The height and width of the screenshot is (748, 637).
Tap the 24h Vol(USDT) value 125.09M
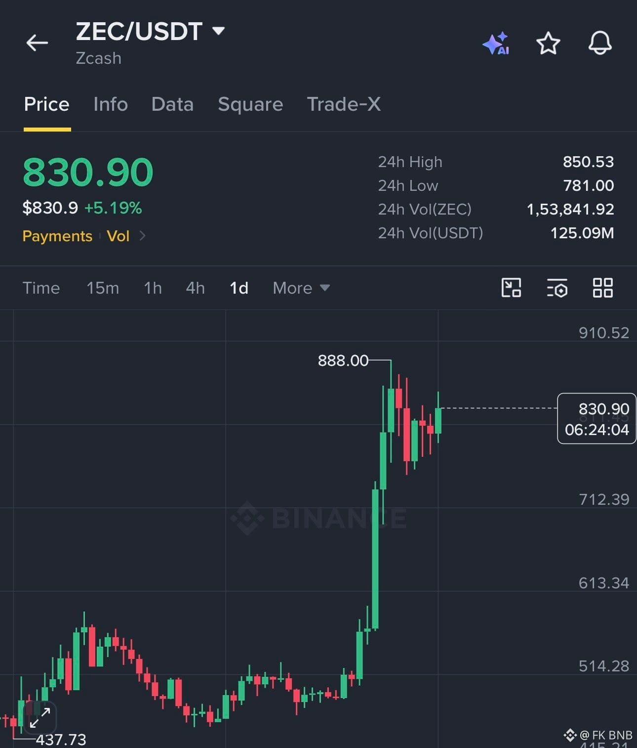coord(582,233)
